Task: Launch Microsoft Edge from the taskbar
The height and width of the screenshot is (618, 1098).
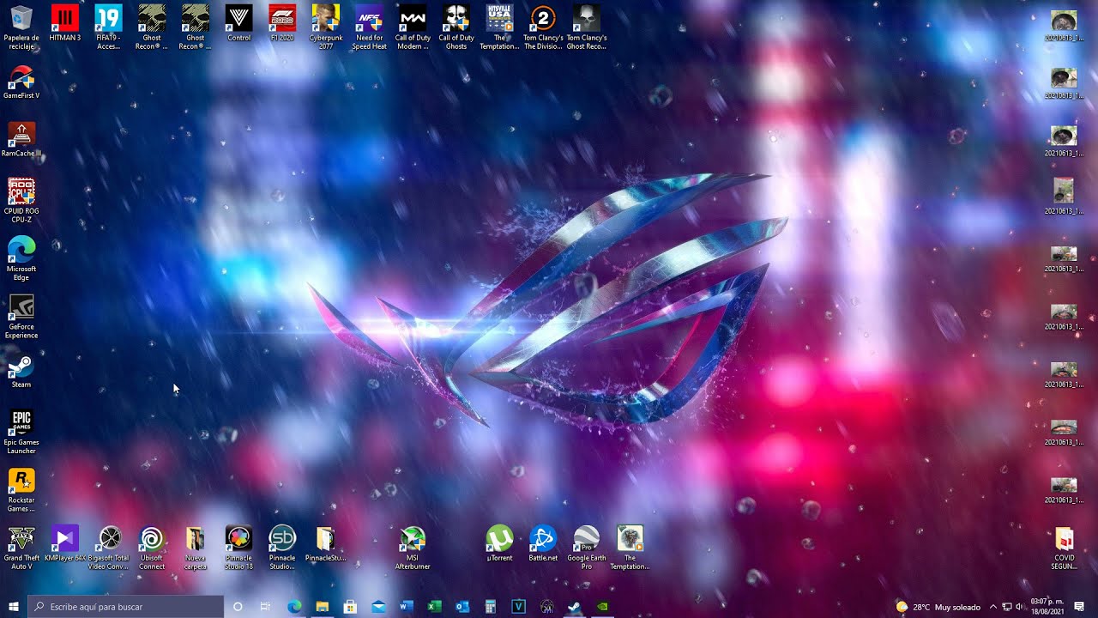Action: [x=294, y=607]
